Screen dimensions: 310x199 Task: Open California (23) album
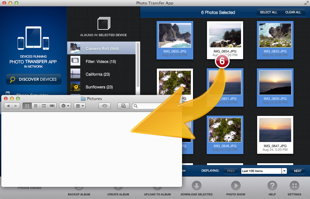pyautogui.click(x=102, y=74)
